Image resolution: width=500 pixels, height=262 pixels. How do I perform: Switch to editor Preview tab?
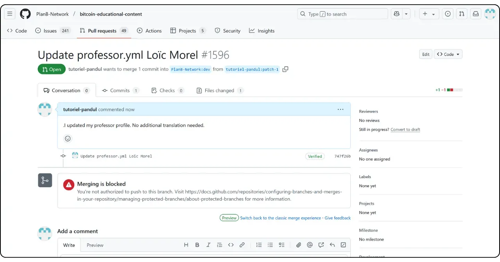coord(95,245)
